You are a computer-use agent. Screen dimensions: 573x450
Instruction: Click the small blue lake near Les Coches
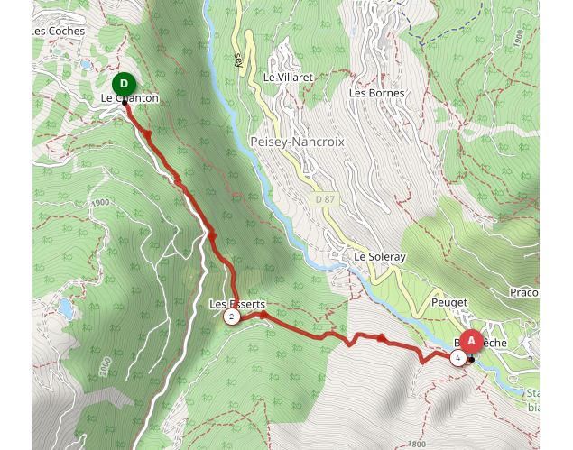[x=86, y=65]
